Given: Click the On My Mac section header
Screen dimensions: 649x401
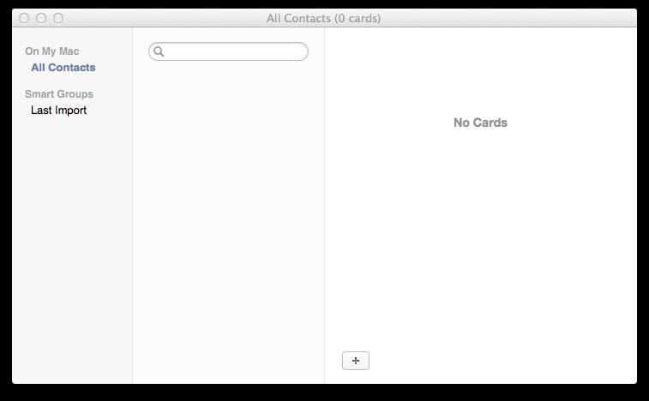Looking at the screenshot, I should point(52,51).
